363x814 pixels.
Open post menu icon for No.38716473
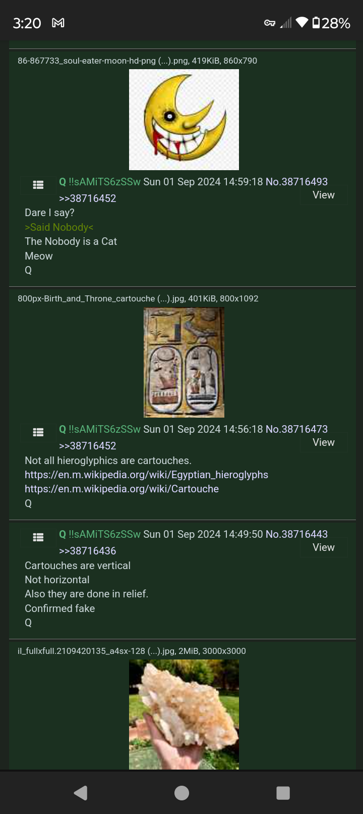(x=38, y=432)
